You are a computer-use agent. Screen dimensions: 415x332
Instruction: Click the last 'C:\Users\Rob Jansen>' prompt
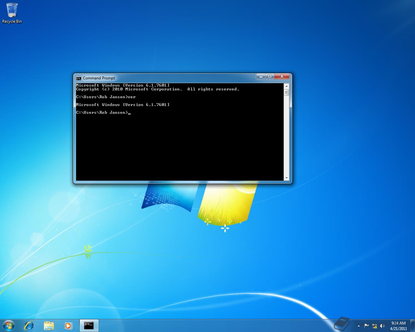[x=102, y=113]
